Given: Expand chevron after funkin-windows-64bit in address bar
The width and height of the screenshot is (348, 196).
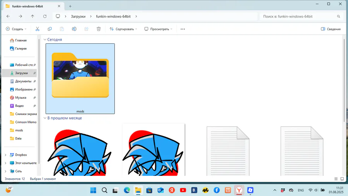Looking at the screenshot, I should (136, 16).
